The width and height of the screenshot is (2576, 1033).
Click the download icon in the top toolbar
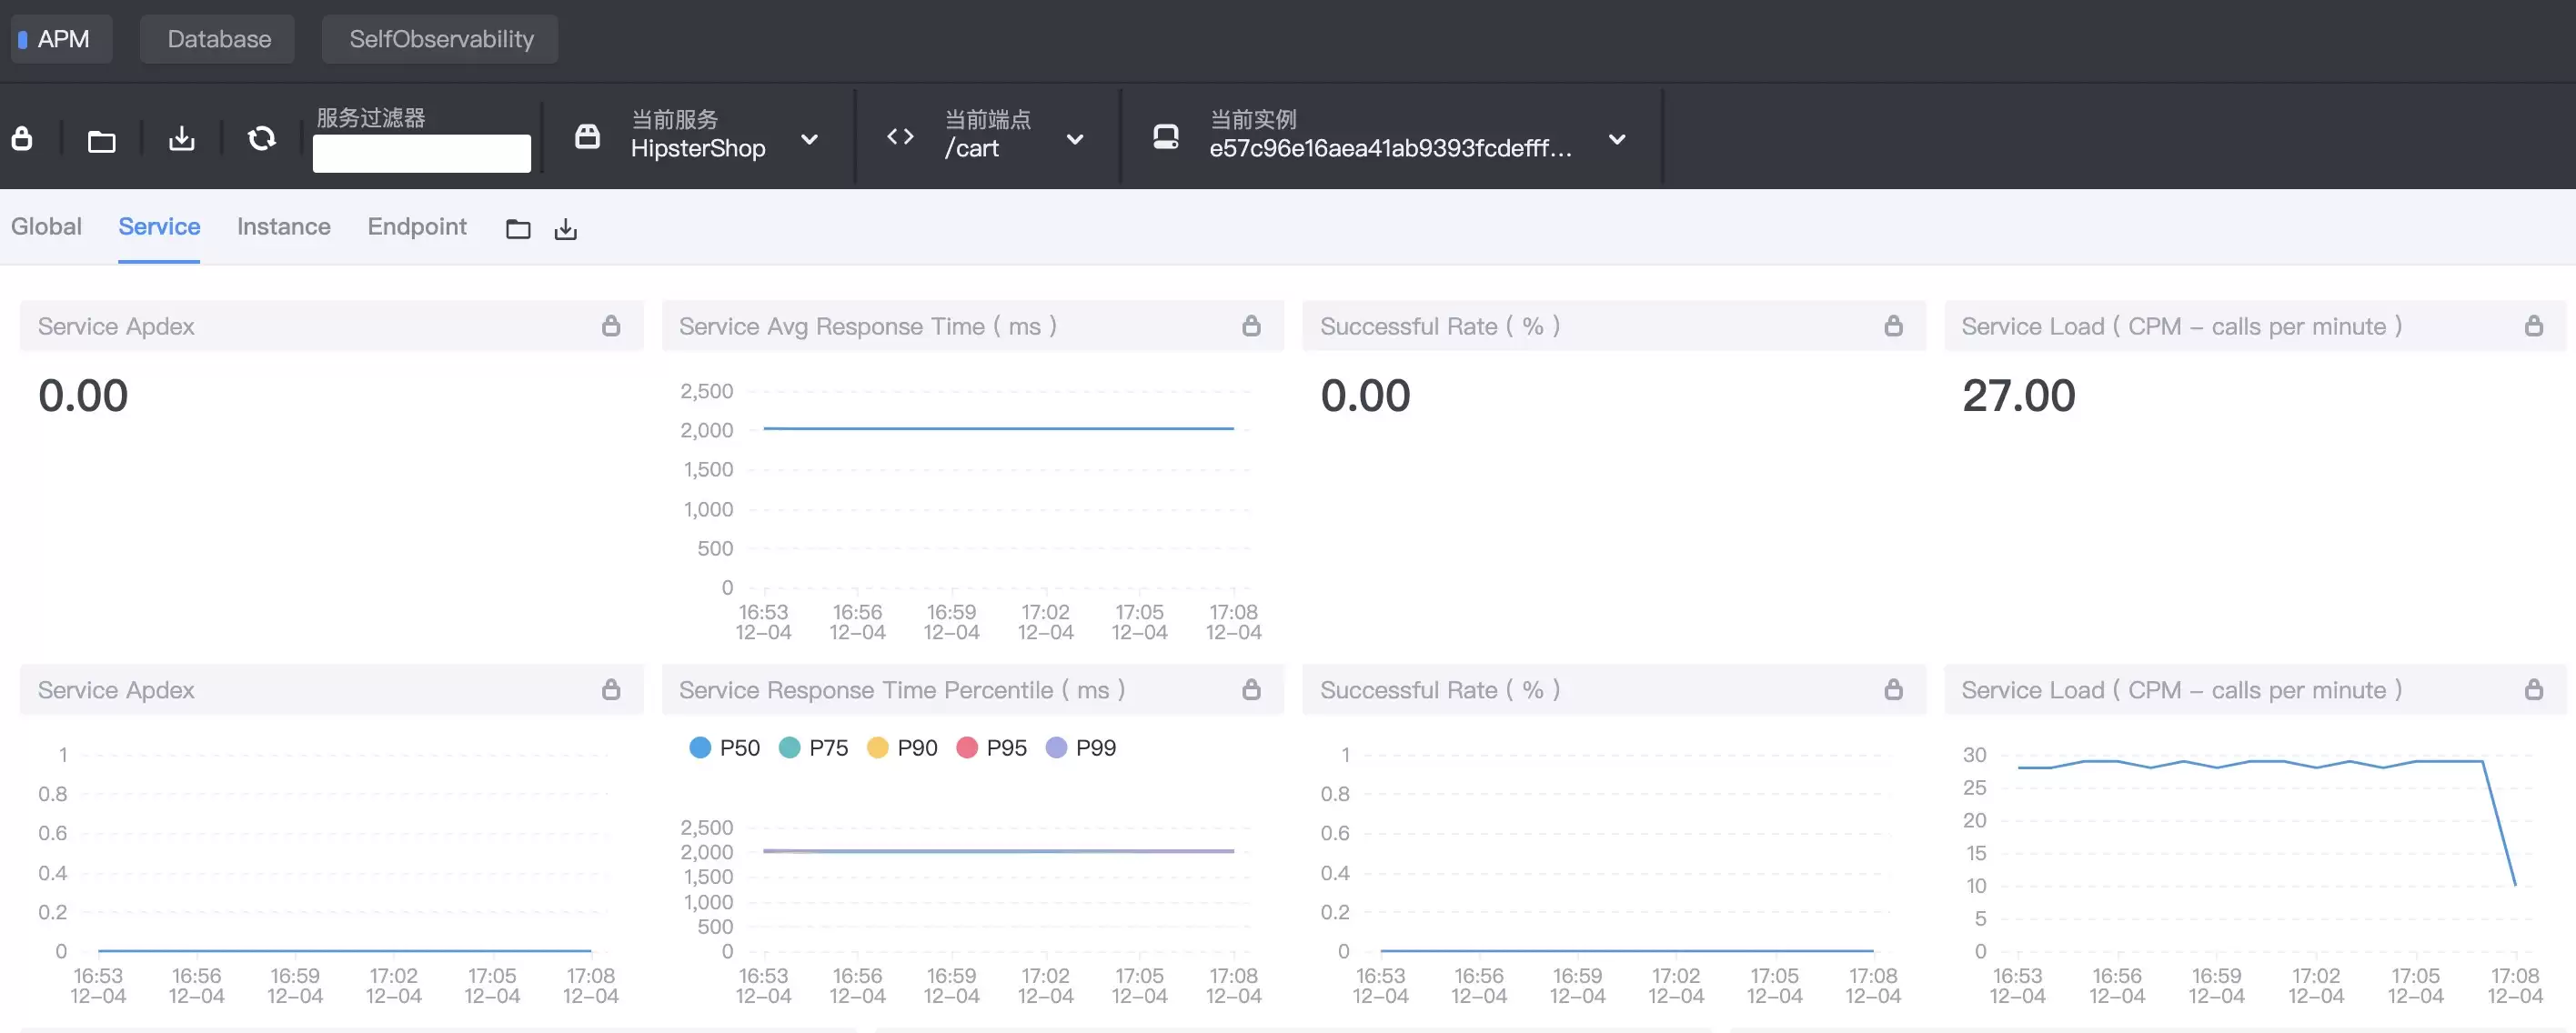[182, 138]
